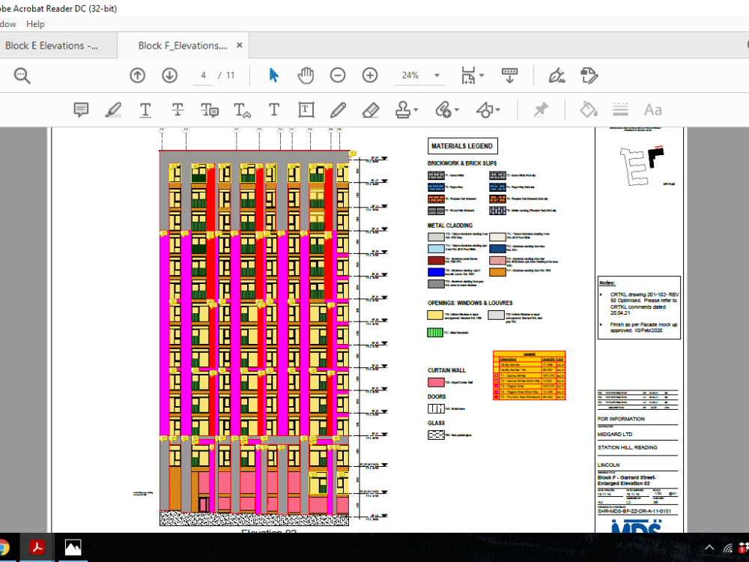Add a sticky note comment
Image resolution: width=749 pixels, height=562 pixels.
point(81,110)
